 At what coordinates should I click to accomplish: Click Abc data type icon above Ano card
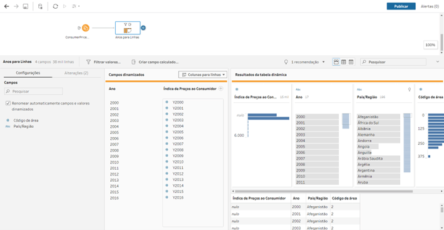click(298, 89)
